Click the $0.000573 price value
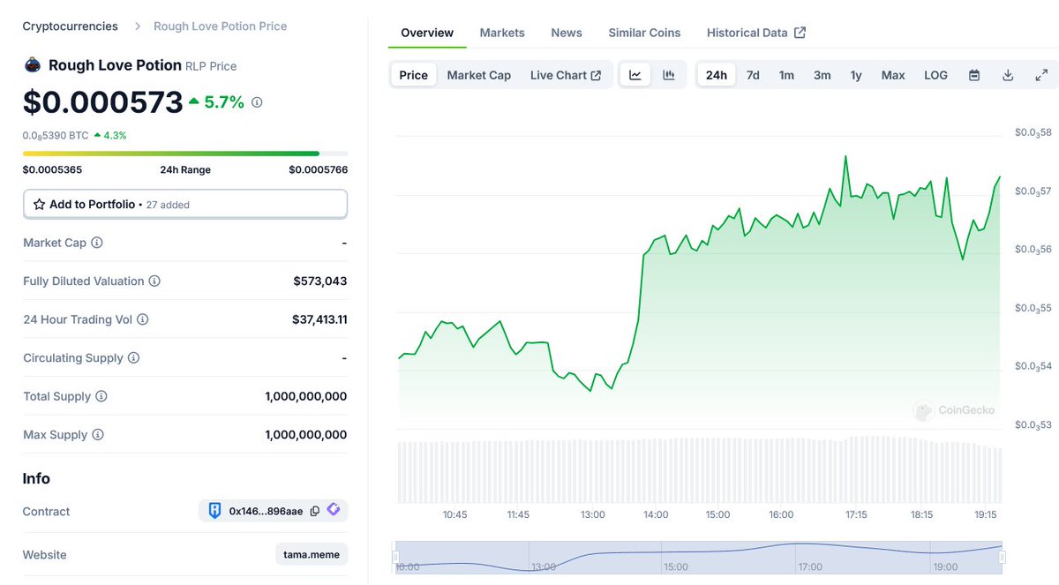The height and width of the screenshot is (585, 1059). [103, 102]
